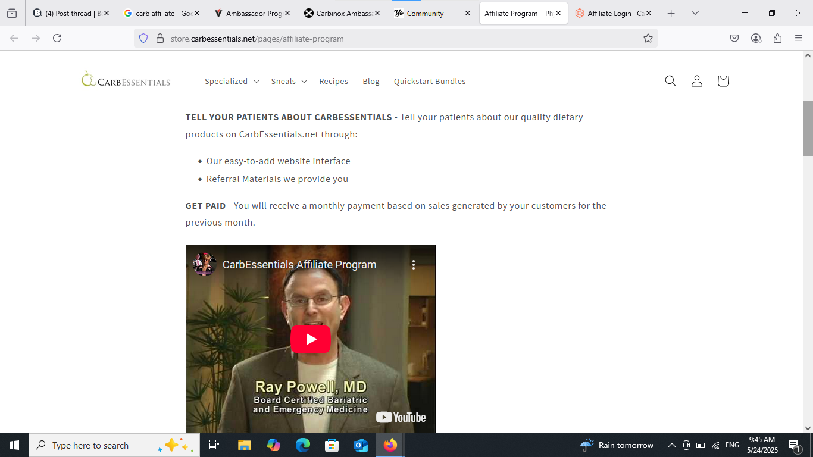Click "Referral Materials we provide you" bullet
The width and height of the screenshot is (813, 457).
click(277, 179)
